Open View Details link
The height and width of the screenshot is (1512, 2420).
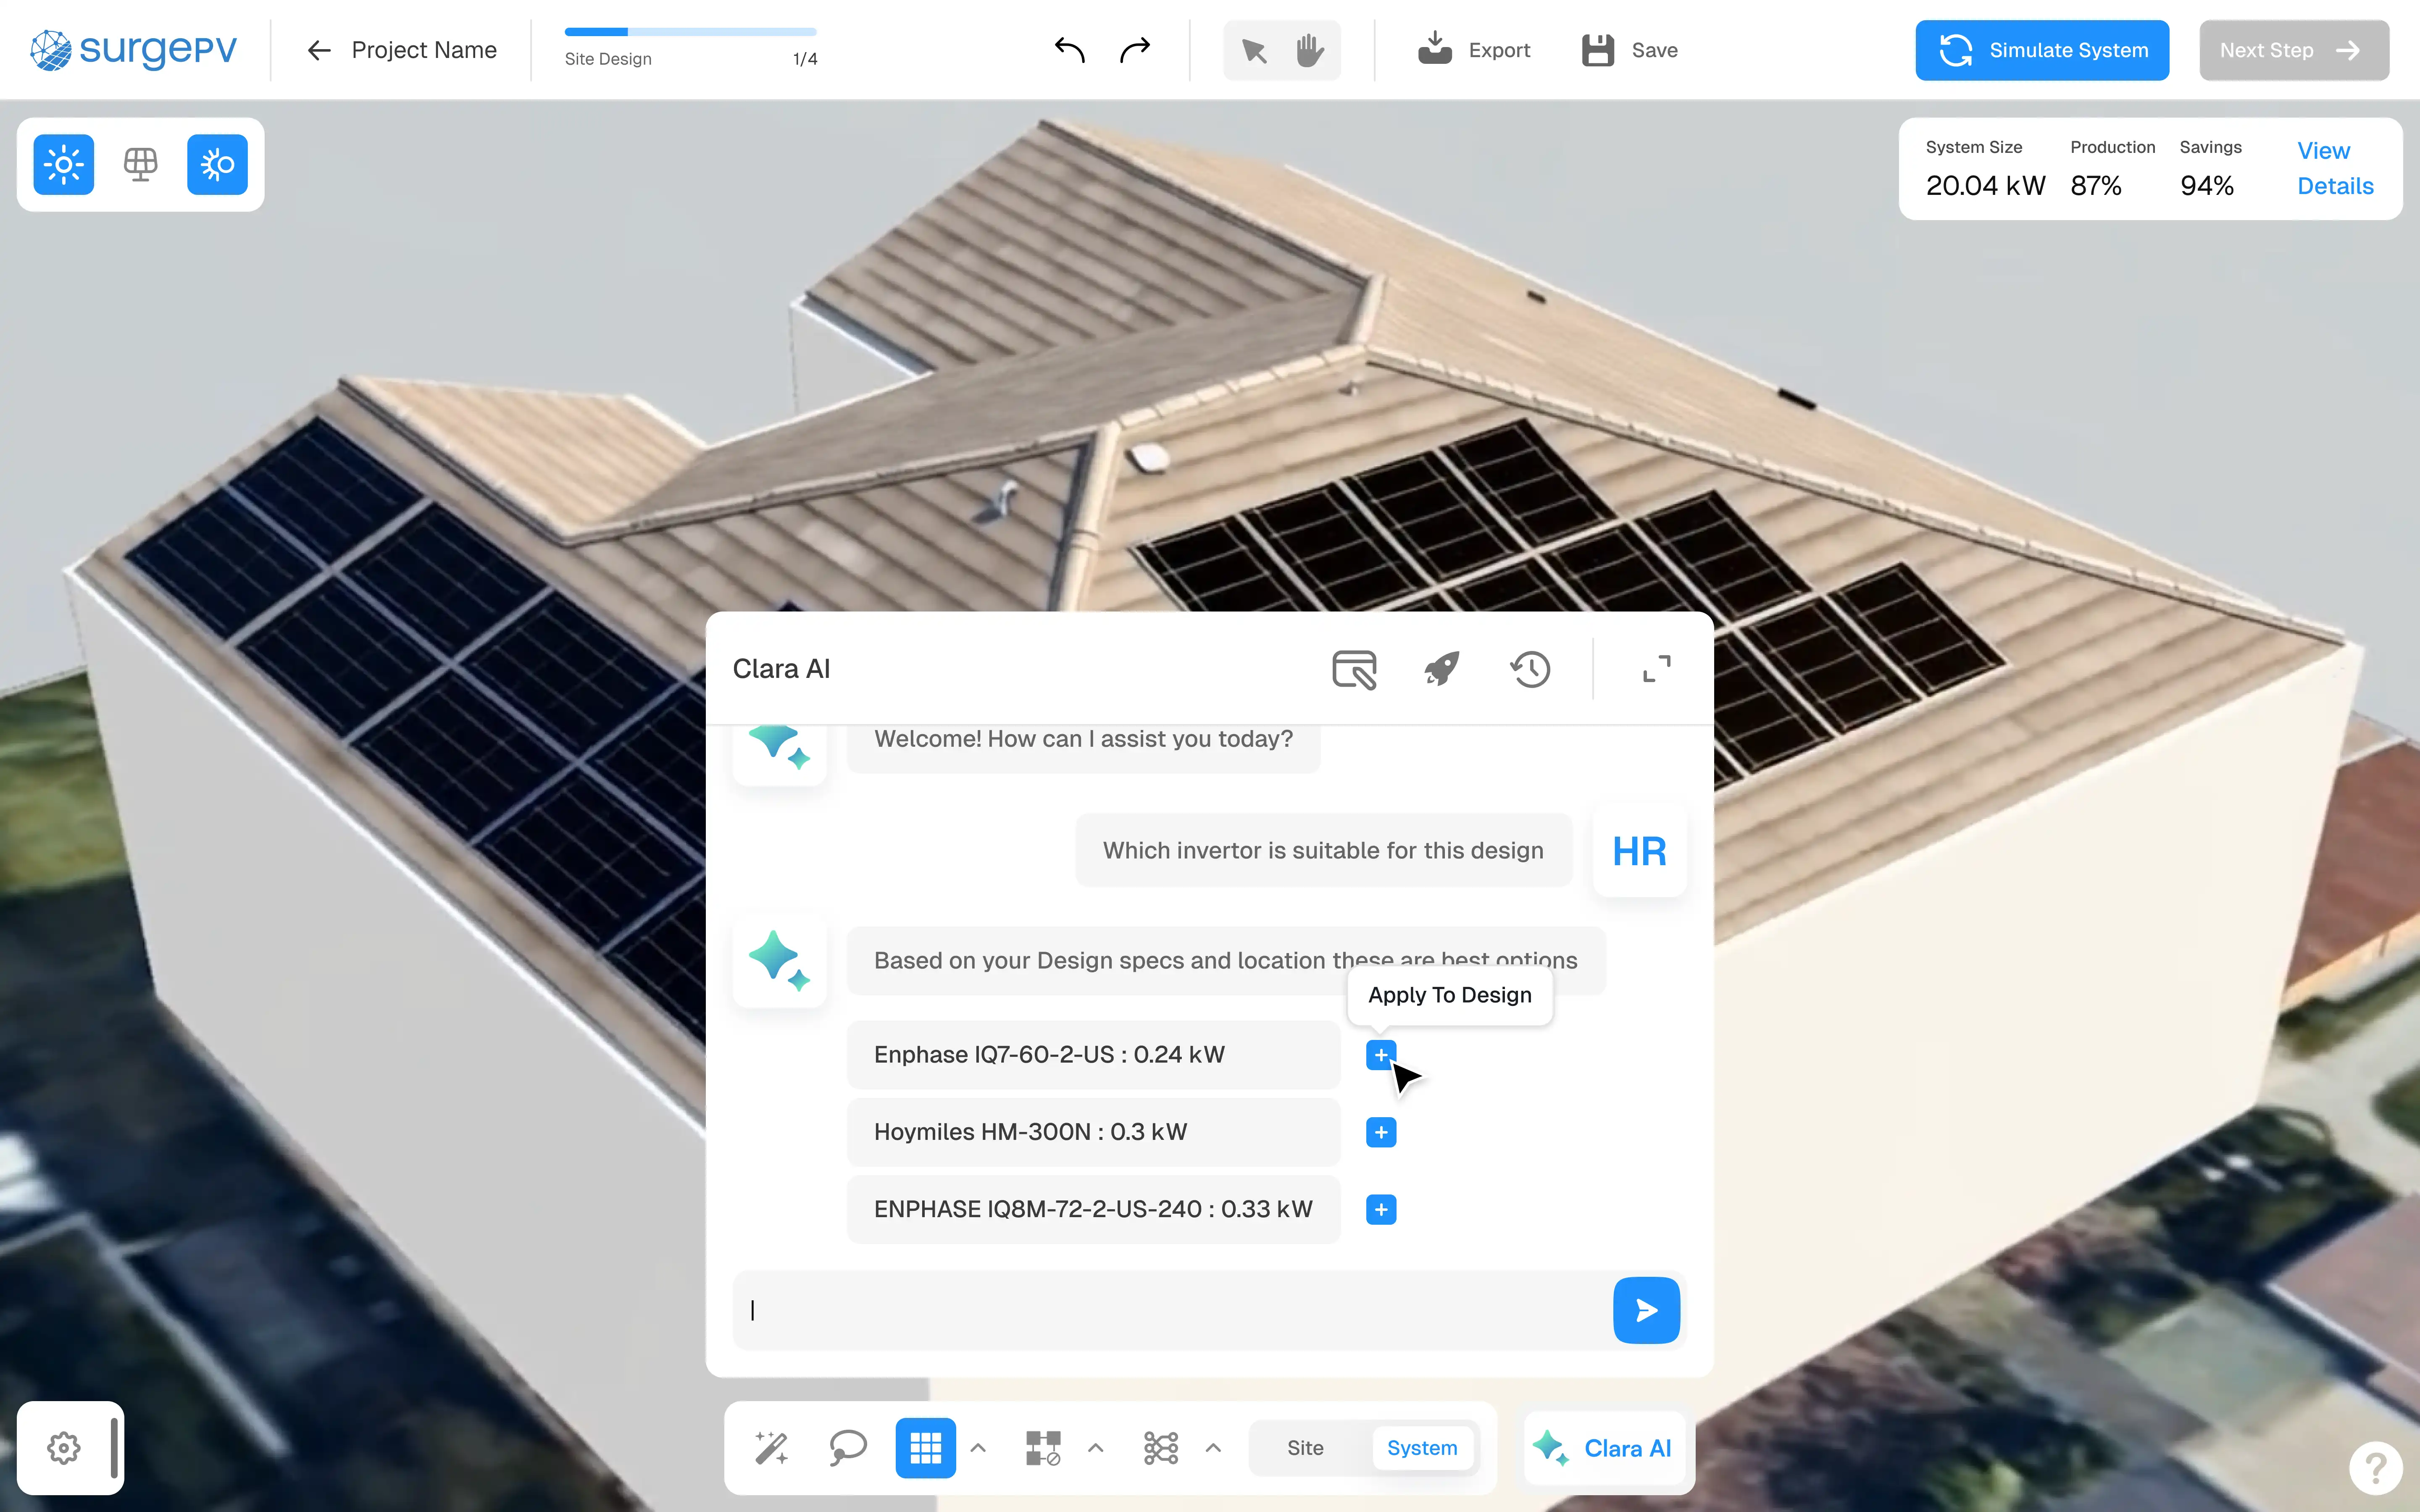pos(2335,168)
